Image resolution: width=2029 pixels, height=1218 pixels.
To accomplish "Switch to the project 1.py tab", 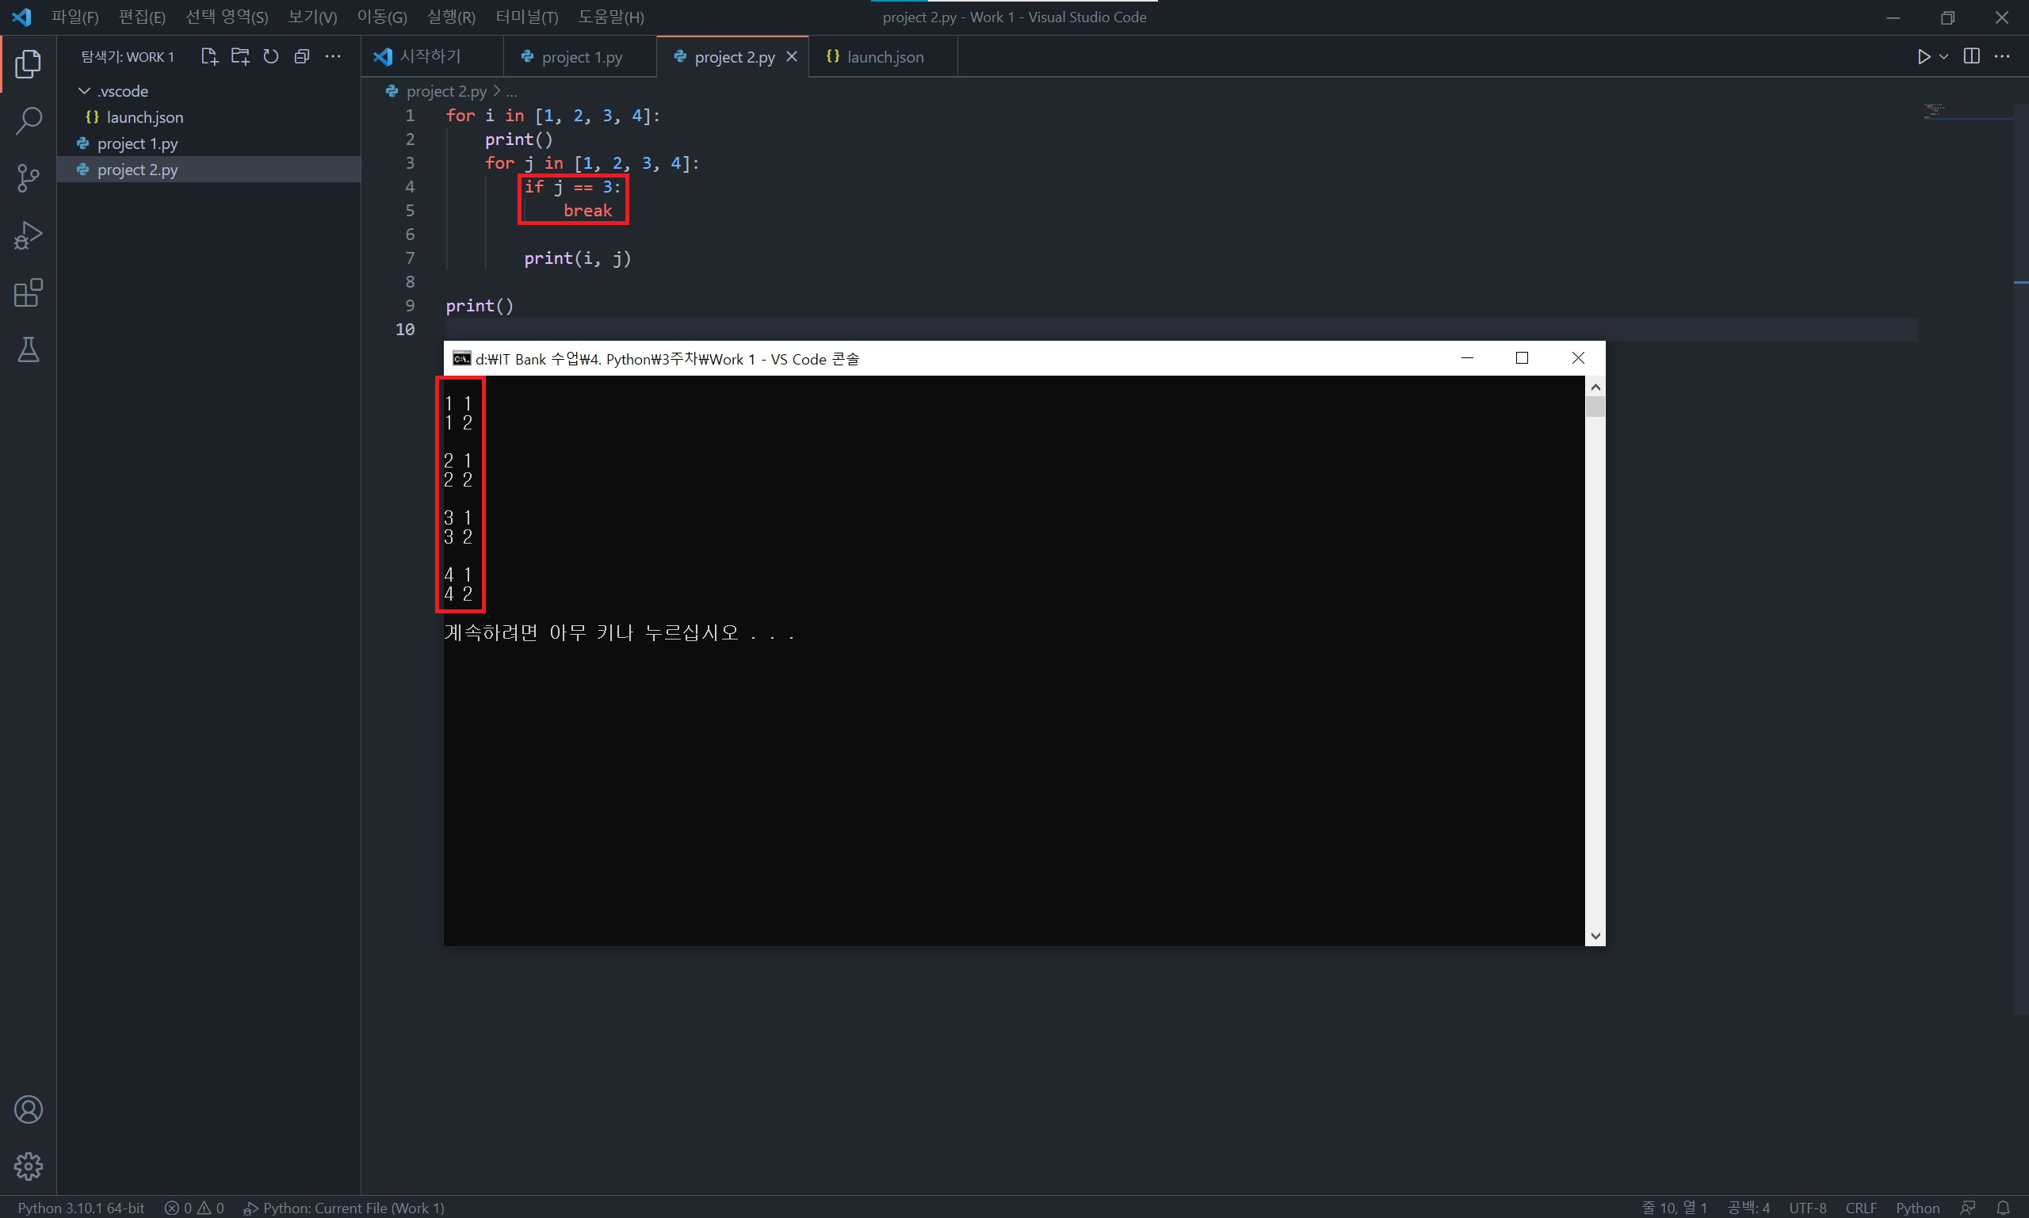I will point(581,57).
